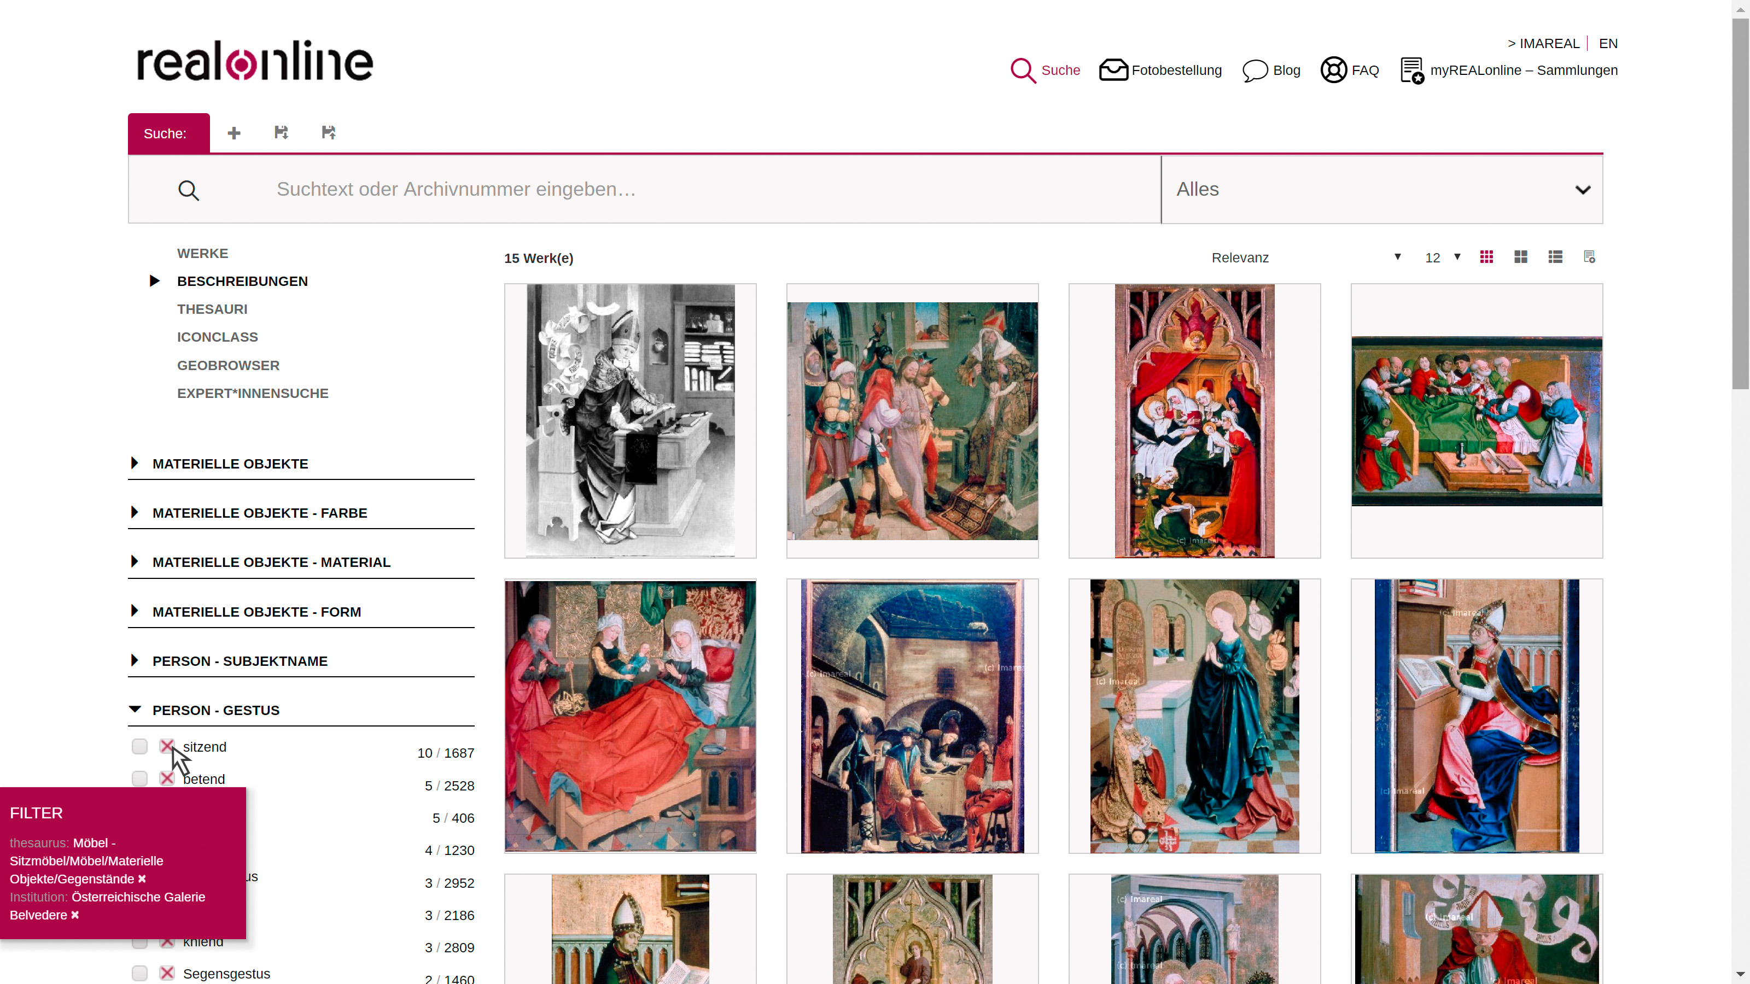Click the '5 / 2528' count for betend
This screenshot has height=984, width=1750.
(449, 786)
